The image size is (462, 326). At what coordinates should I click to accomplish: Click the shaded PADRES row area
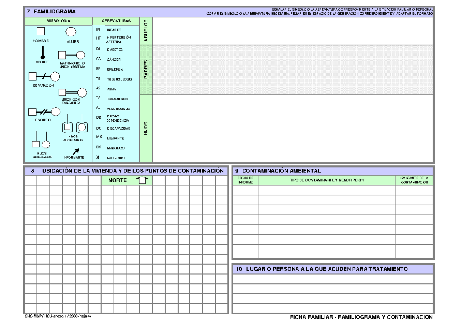(293, 70)
